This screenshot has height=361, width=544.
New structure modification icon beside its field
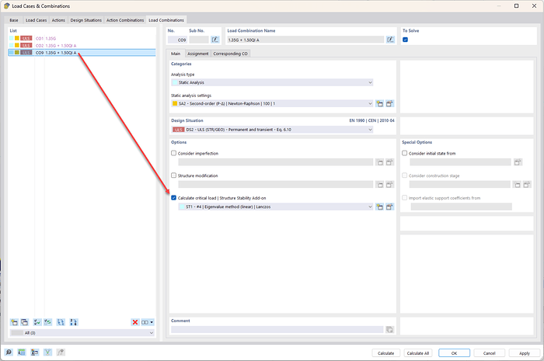pos(380,185)
